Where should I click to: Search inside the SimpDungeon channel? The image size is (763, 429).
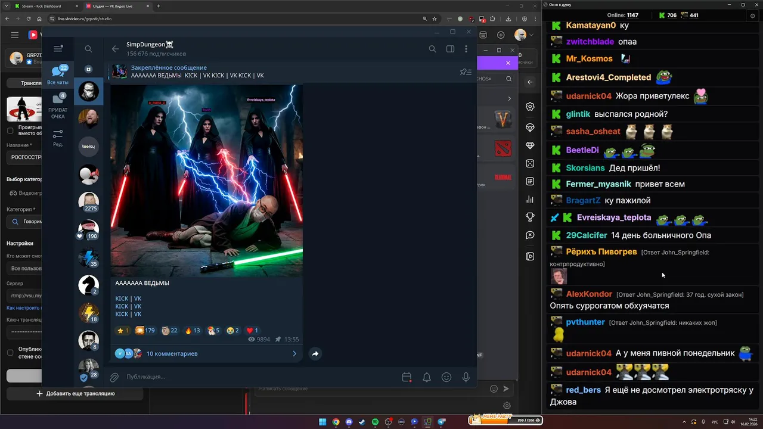point(433,49)
